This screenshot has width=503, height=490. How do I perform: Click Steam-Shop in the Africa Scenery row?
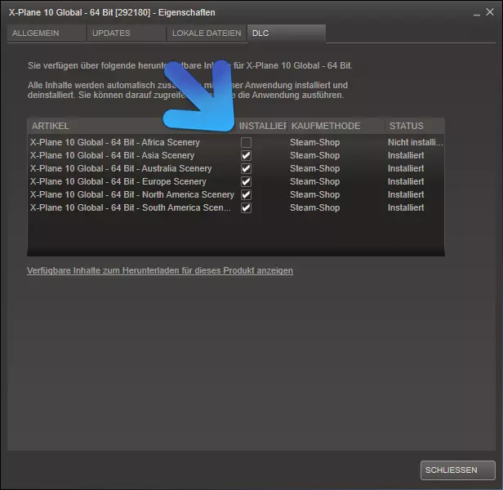[x=314, y=142]
